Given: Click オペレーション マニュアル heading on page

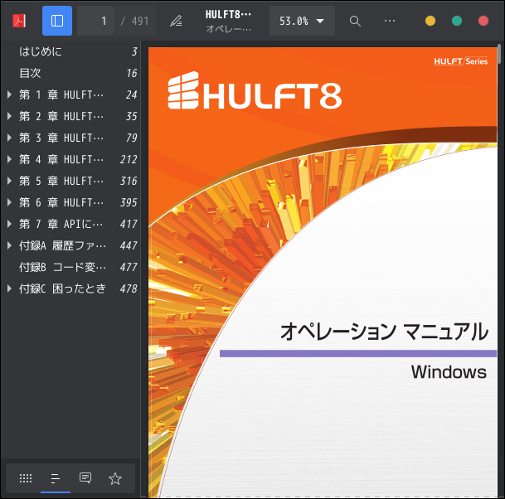Looking at the screenshot, I should [x=384, y=332].
